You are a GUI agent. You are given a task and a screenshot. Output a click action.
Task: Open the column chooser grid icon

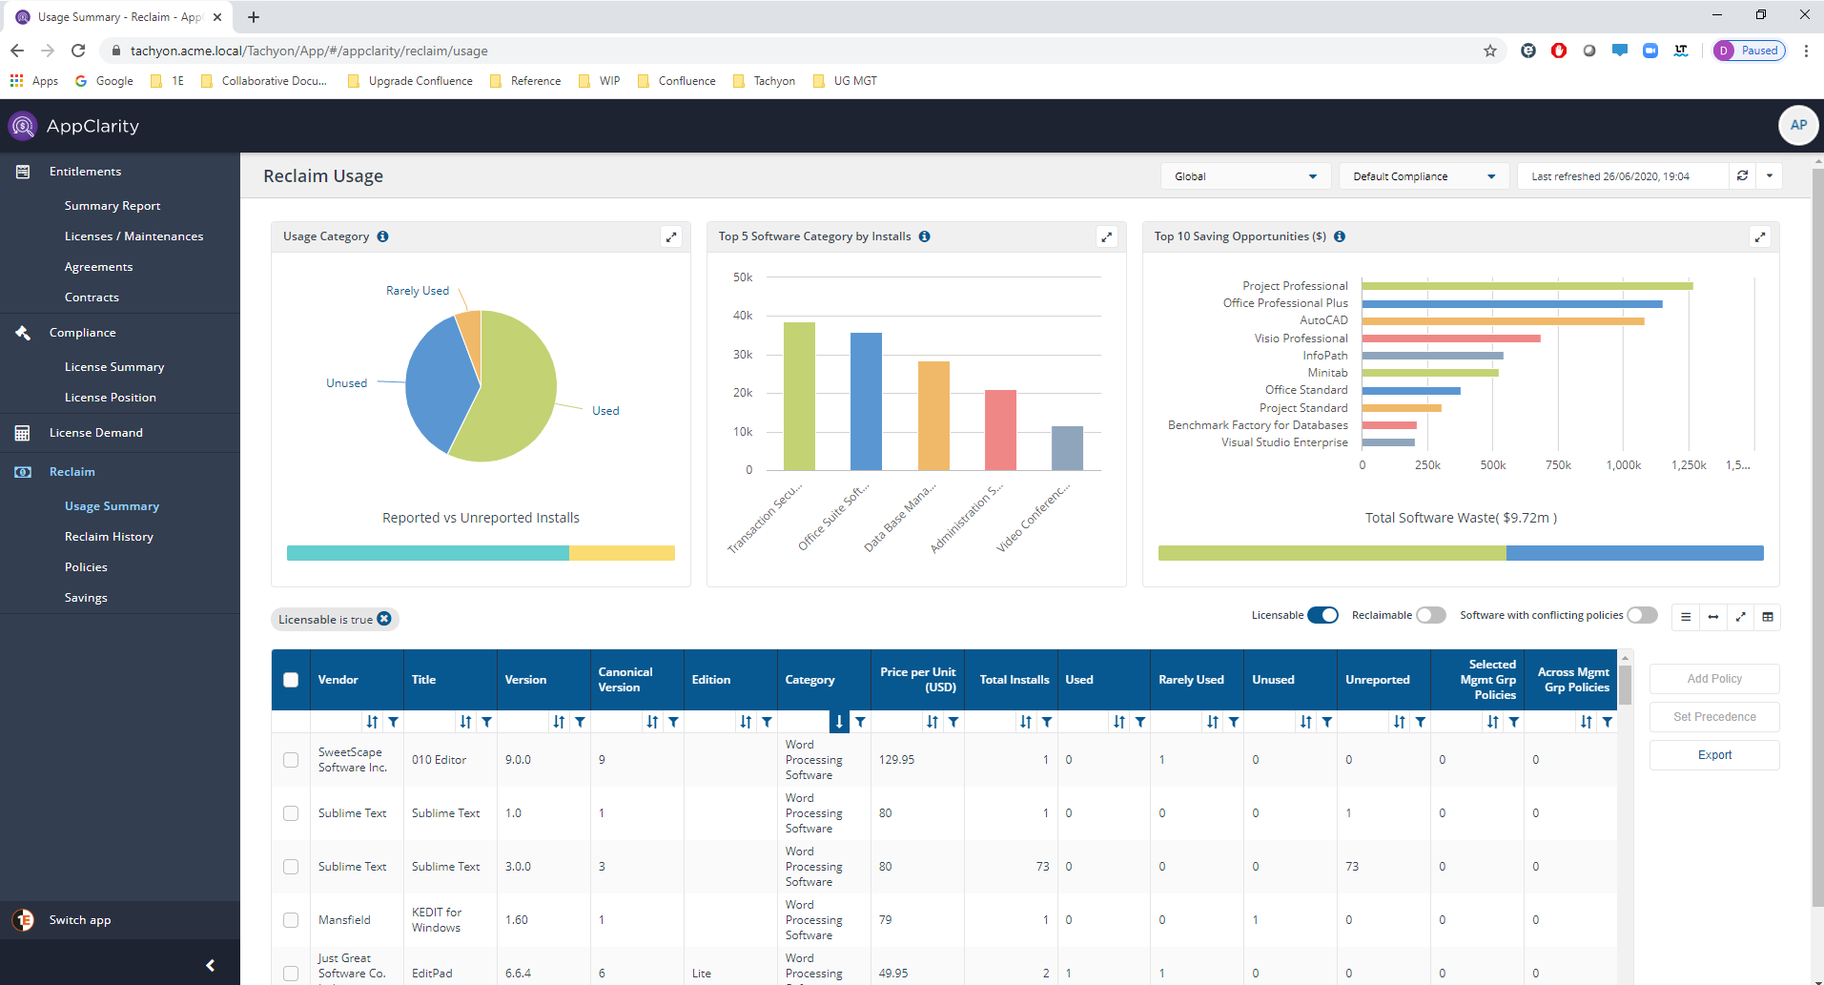tap(1768, 617)
